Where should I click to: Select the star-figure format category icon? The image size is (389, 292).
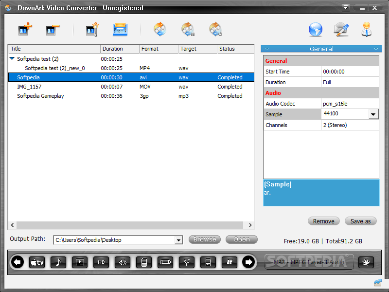coord(187,262)
